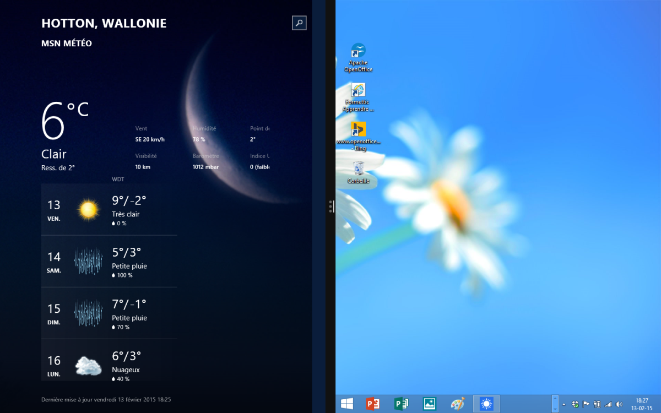The image size is (661, 413).
Task: Click the Visibilité 10 km value
Action: coord(143,167)
